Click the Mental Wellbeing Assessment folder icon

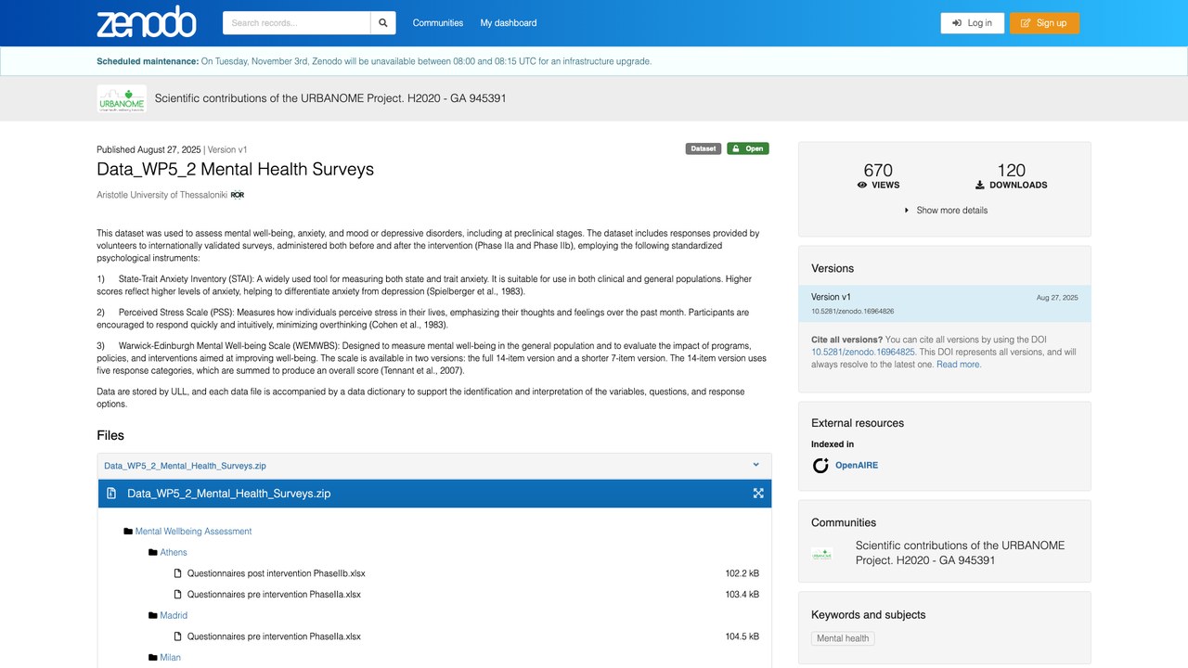(128, 532)
